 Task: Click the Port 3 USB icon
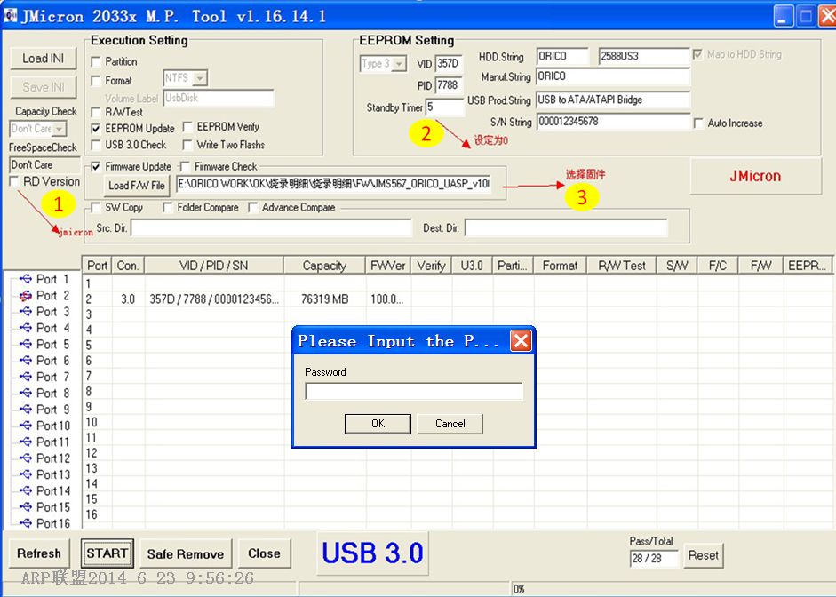(25, 311)
